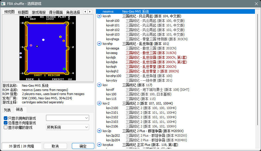
Task: Click the billiards preview image
Action: (48, 48)
